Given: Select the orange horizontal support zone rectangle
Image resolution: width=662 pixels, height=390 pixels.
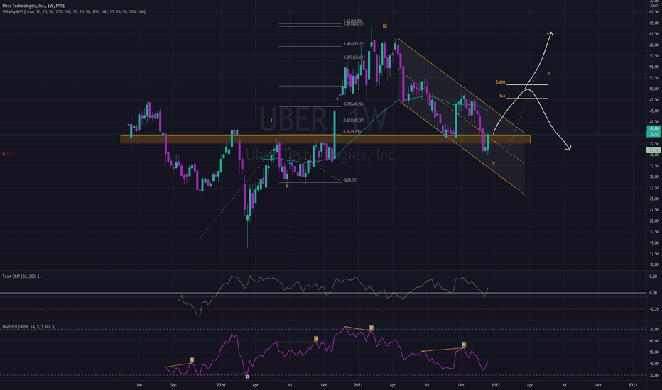Looking at the screenshot, I should click(325, 140).
